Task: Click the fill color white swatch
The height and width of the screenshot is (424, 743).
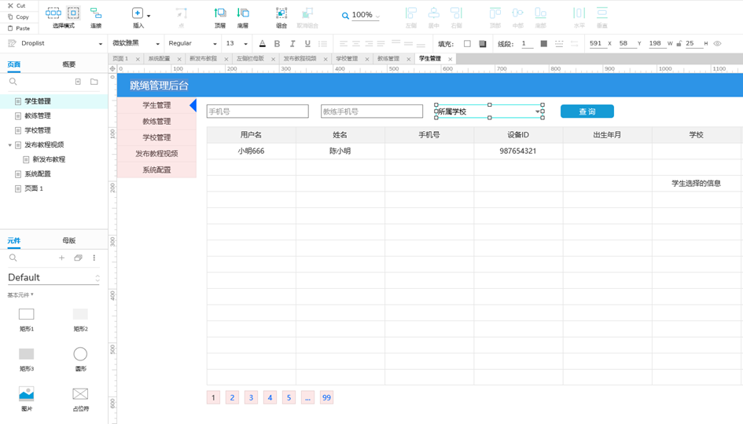Action: click(467, 43)
